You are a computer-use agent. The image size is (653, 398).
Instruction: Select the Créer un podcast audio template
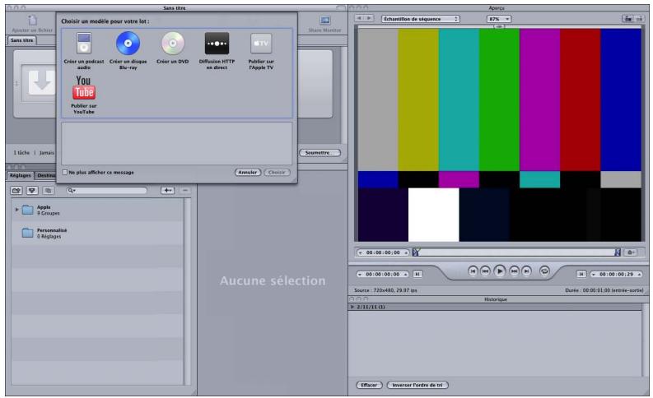point(83,44)
